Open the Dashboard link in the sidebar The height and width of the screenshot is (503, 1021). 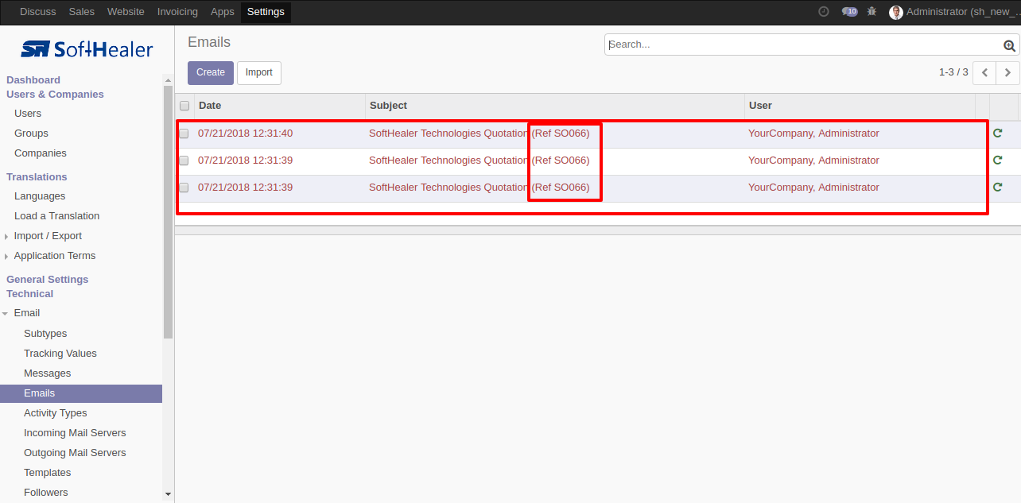click(33, 80)
